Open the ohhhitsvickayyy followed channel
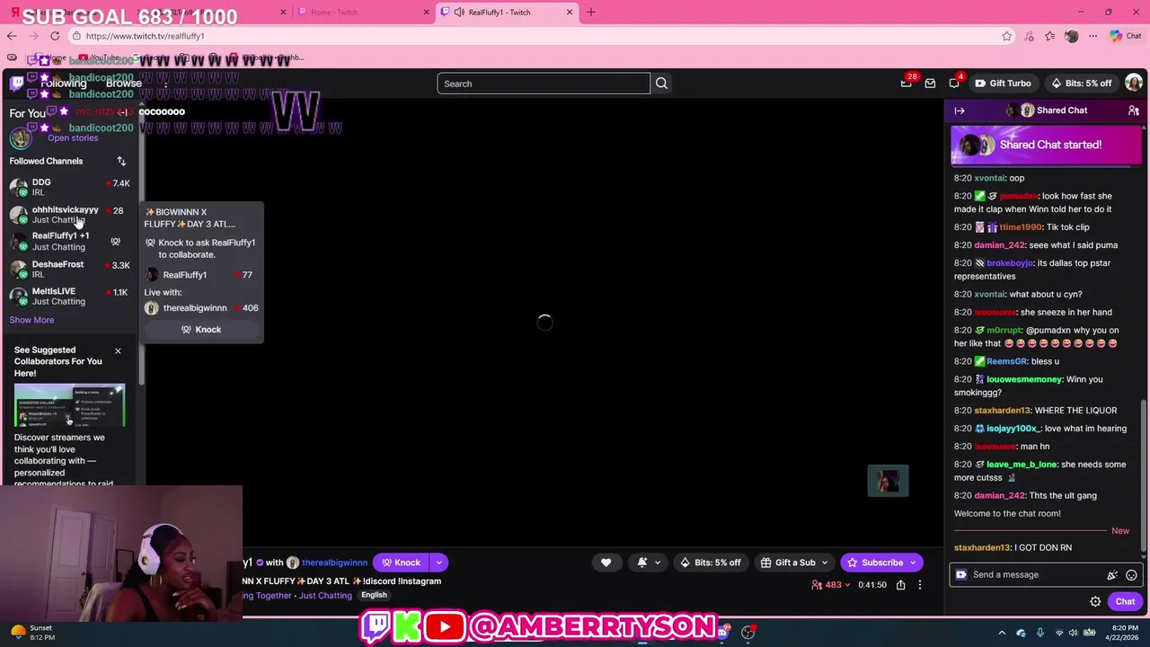The height and width of the screenshot is (647, 1150). pos(71,215)
